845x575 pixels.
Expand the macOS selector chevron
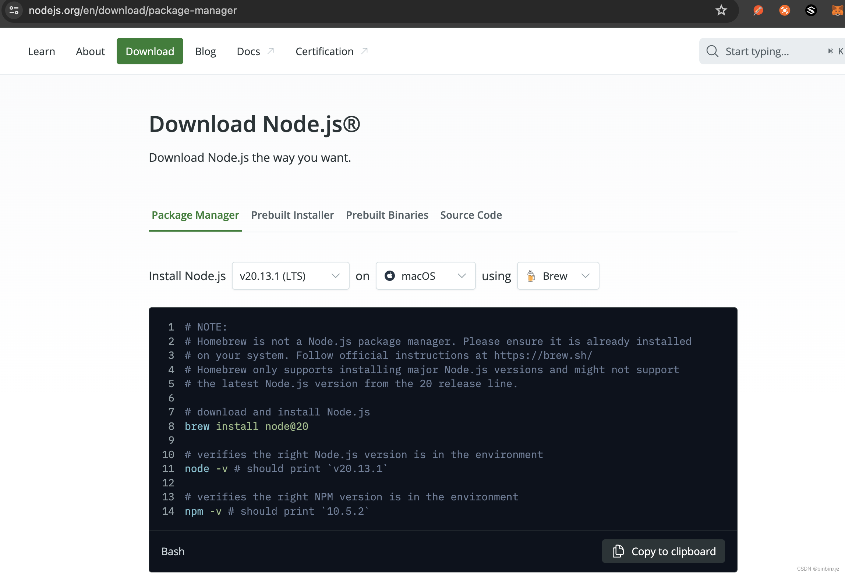pos(462,276)
